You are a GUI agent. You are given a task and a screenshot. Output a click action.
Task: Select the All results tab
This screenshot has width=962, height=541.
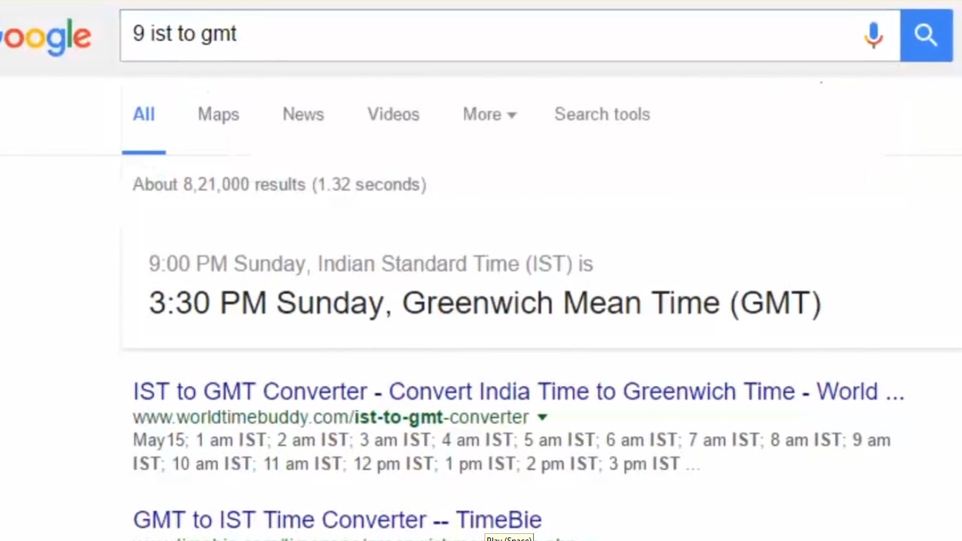coord(144,115)
